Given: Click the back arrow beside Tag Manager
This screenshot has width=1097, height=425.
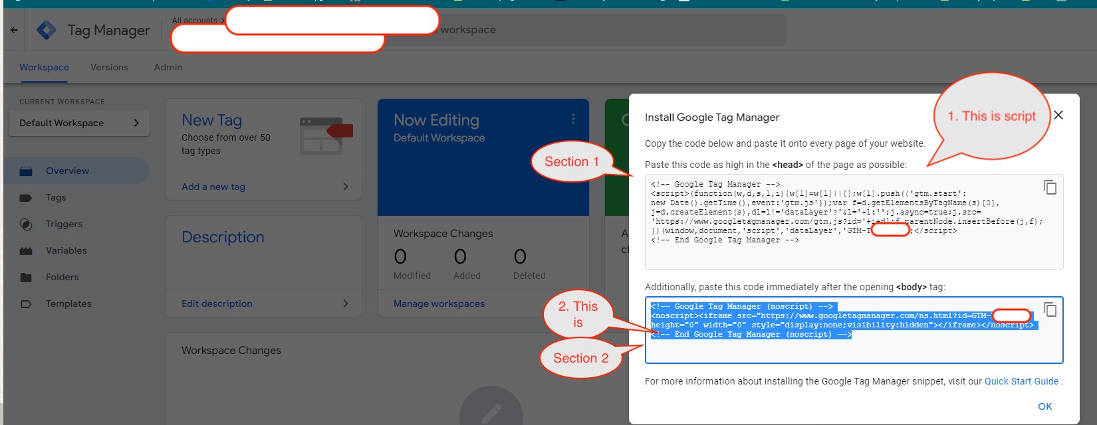Looking at the screenshot, I should click(x=14, y=30).
